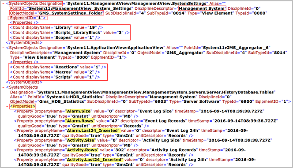Click the Activity.Rows value '302'
Image resolution: width=293 pixels, height=168 pixels.
tap(120, 150)
